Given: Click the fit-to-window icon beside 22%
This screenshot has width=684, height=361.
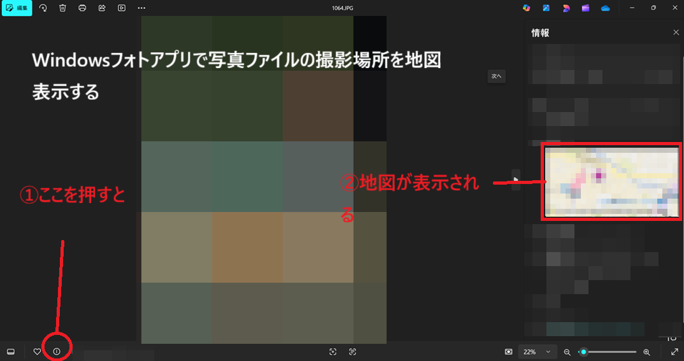Looking at the screenshot, I should [508, 352].
